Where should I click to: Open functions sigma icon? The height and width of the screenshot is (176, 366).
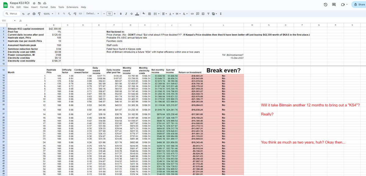221,14
